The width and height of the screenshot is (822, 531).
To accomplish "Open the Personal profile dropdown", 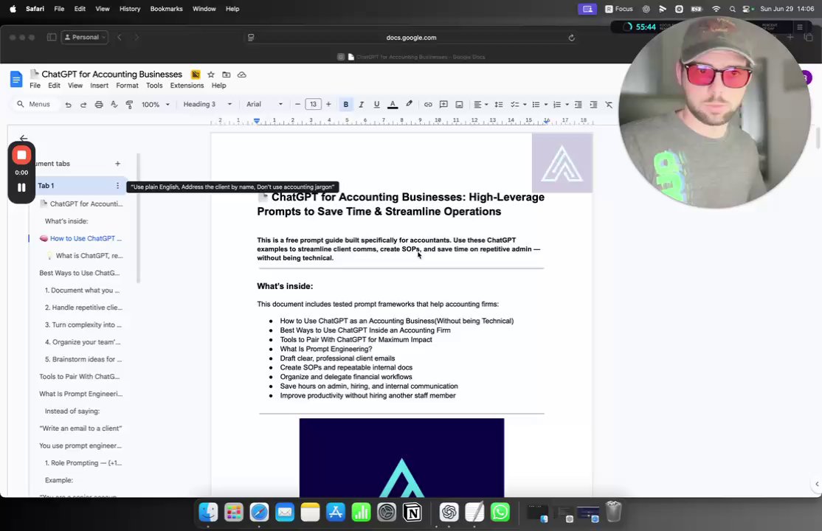I will (x=84, y=37).
